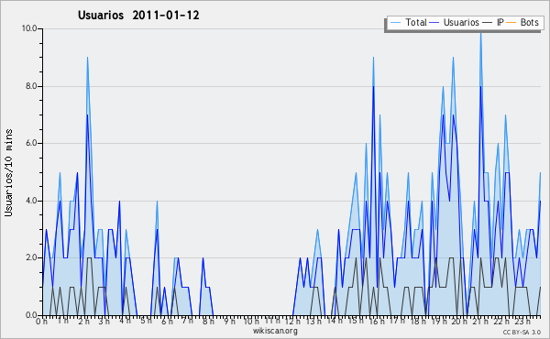Click the "4 h" x-axis label
This screenshot has height=339, width=550.
125,322
